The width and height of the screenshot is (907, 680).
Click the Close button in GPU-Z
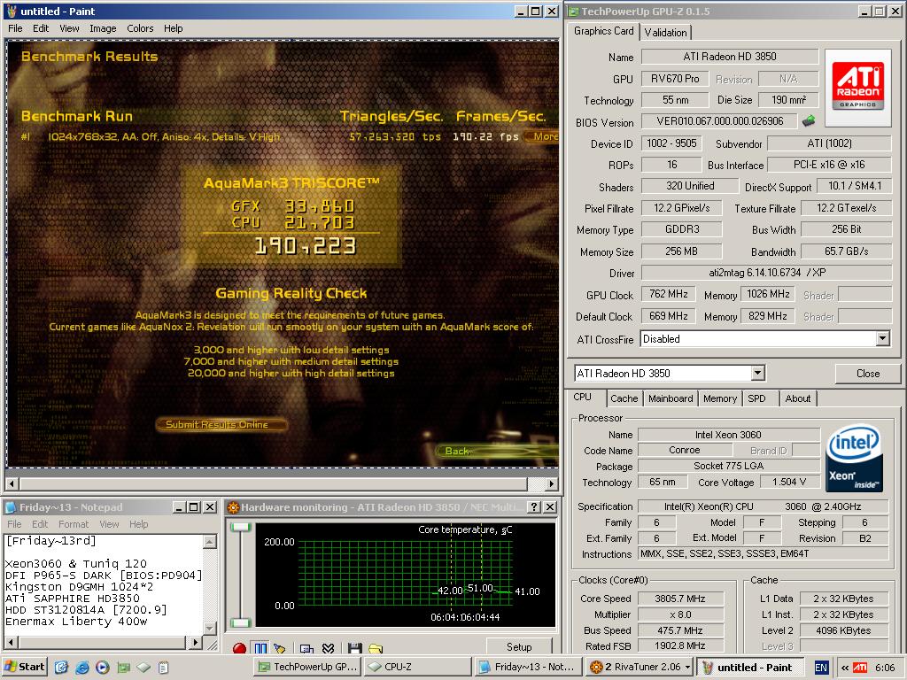tap(868, 374)
